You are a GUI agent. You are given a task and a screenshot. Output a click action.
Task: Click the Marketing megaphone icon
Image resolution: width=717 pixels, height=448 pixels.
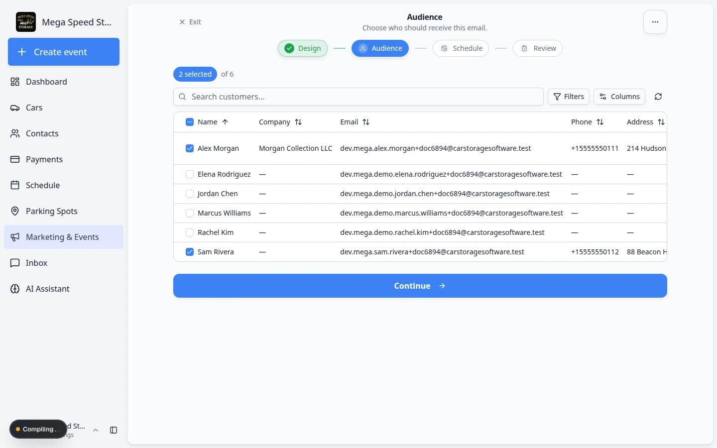pyautogui.click(x=15, y=237)
